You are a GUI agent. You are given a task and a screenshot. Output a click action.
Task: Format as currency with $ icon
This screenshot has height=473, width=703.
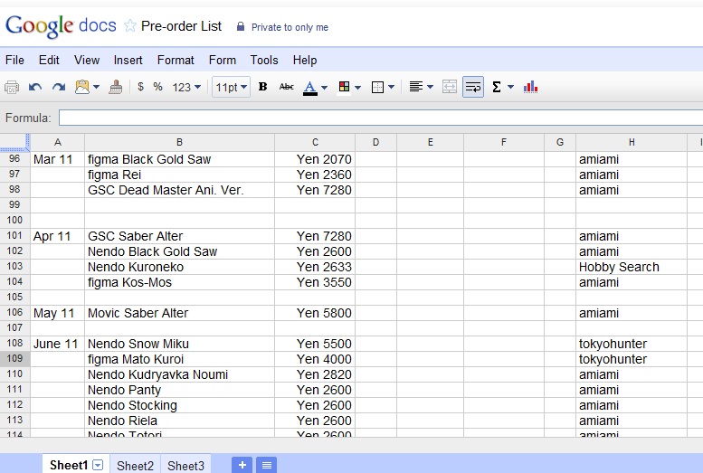pos(141,87)
